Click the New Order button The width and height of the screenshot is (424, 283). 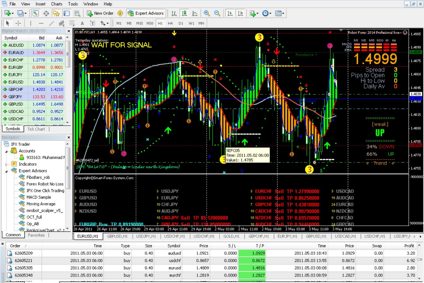(100, 13)
